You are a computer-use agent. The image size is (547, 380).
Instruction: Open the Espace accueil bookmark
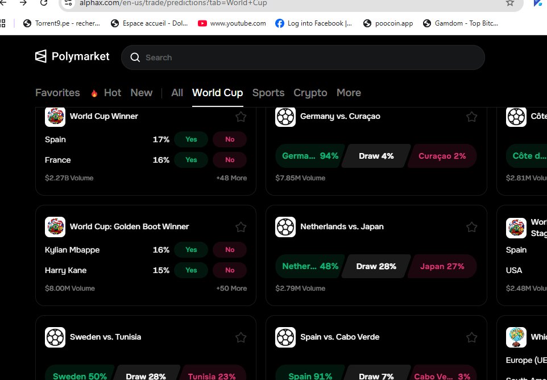(x=150, y=23)
